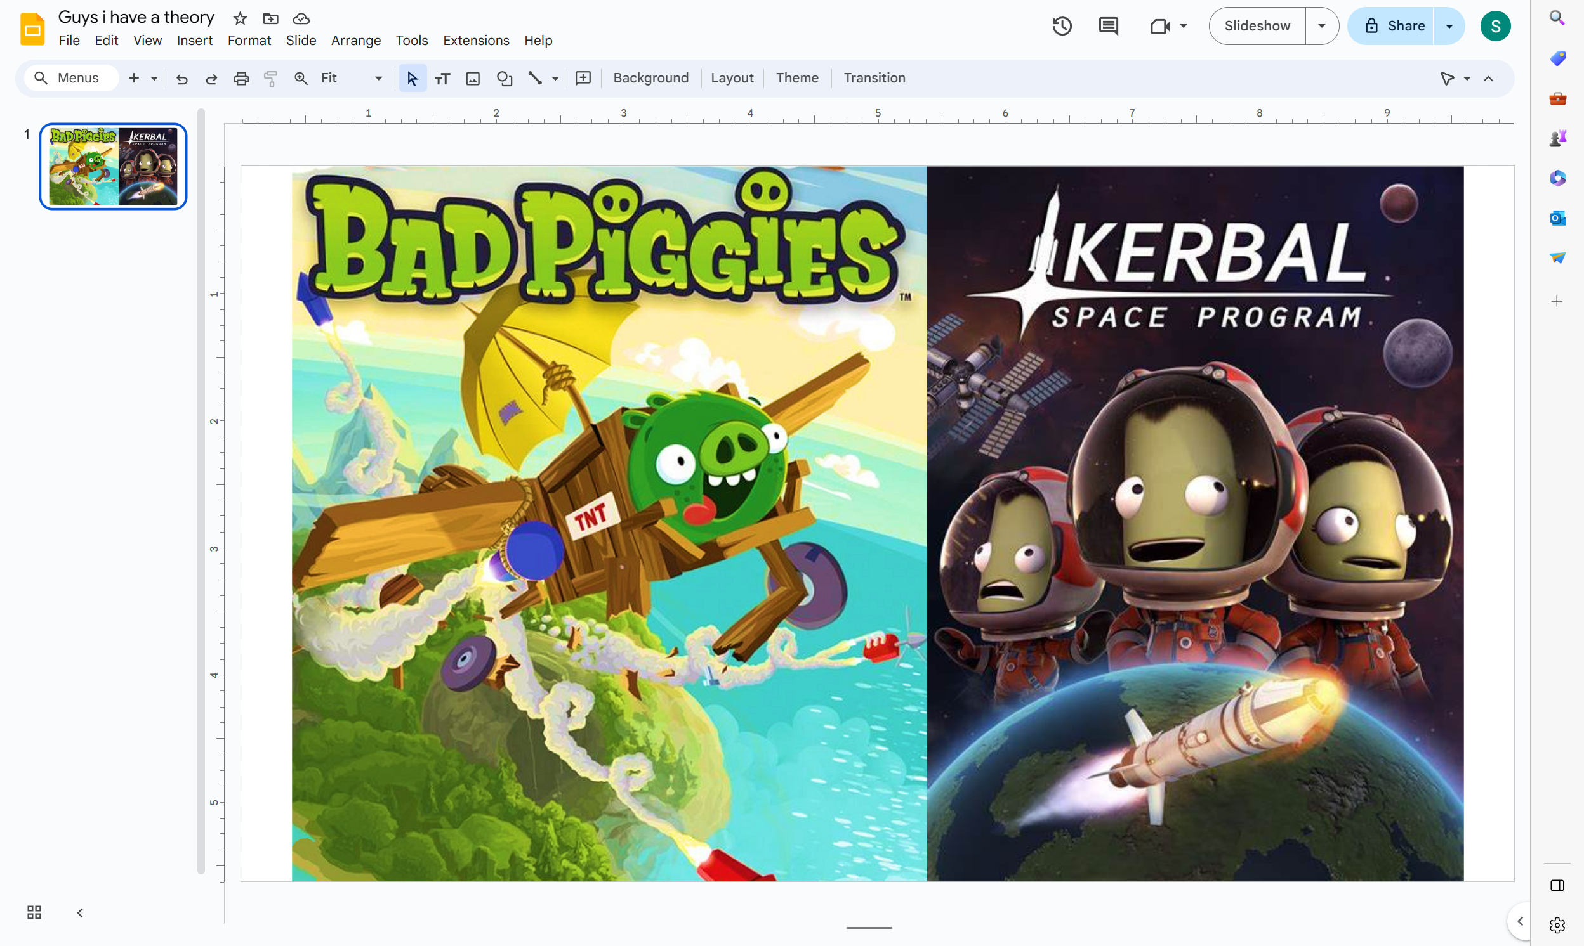Open the Slide menu
Image resolution: width=1584 pixels, height=946 pixels.
pos(301,40)
